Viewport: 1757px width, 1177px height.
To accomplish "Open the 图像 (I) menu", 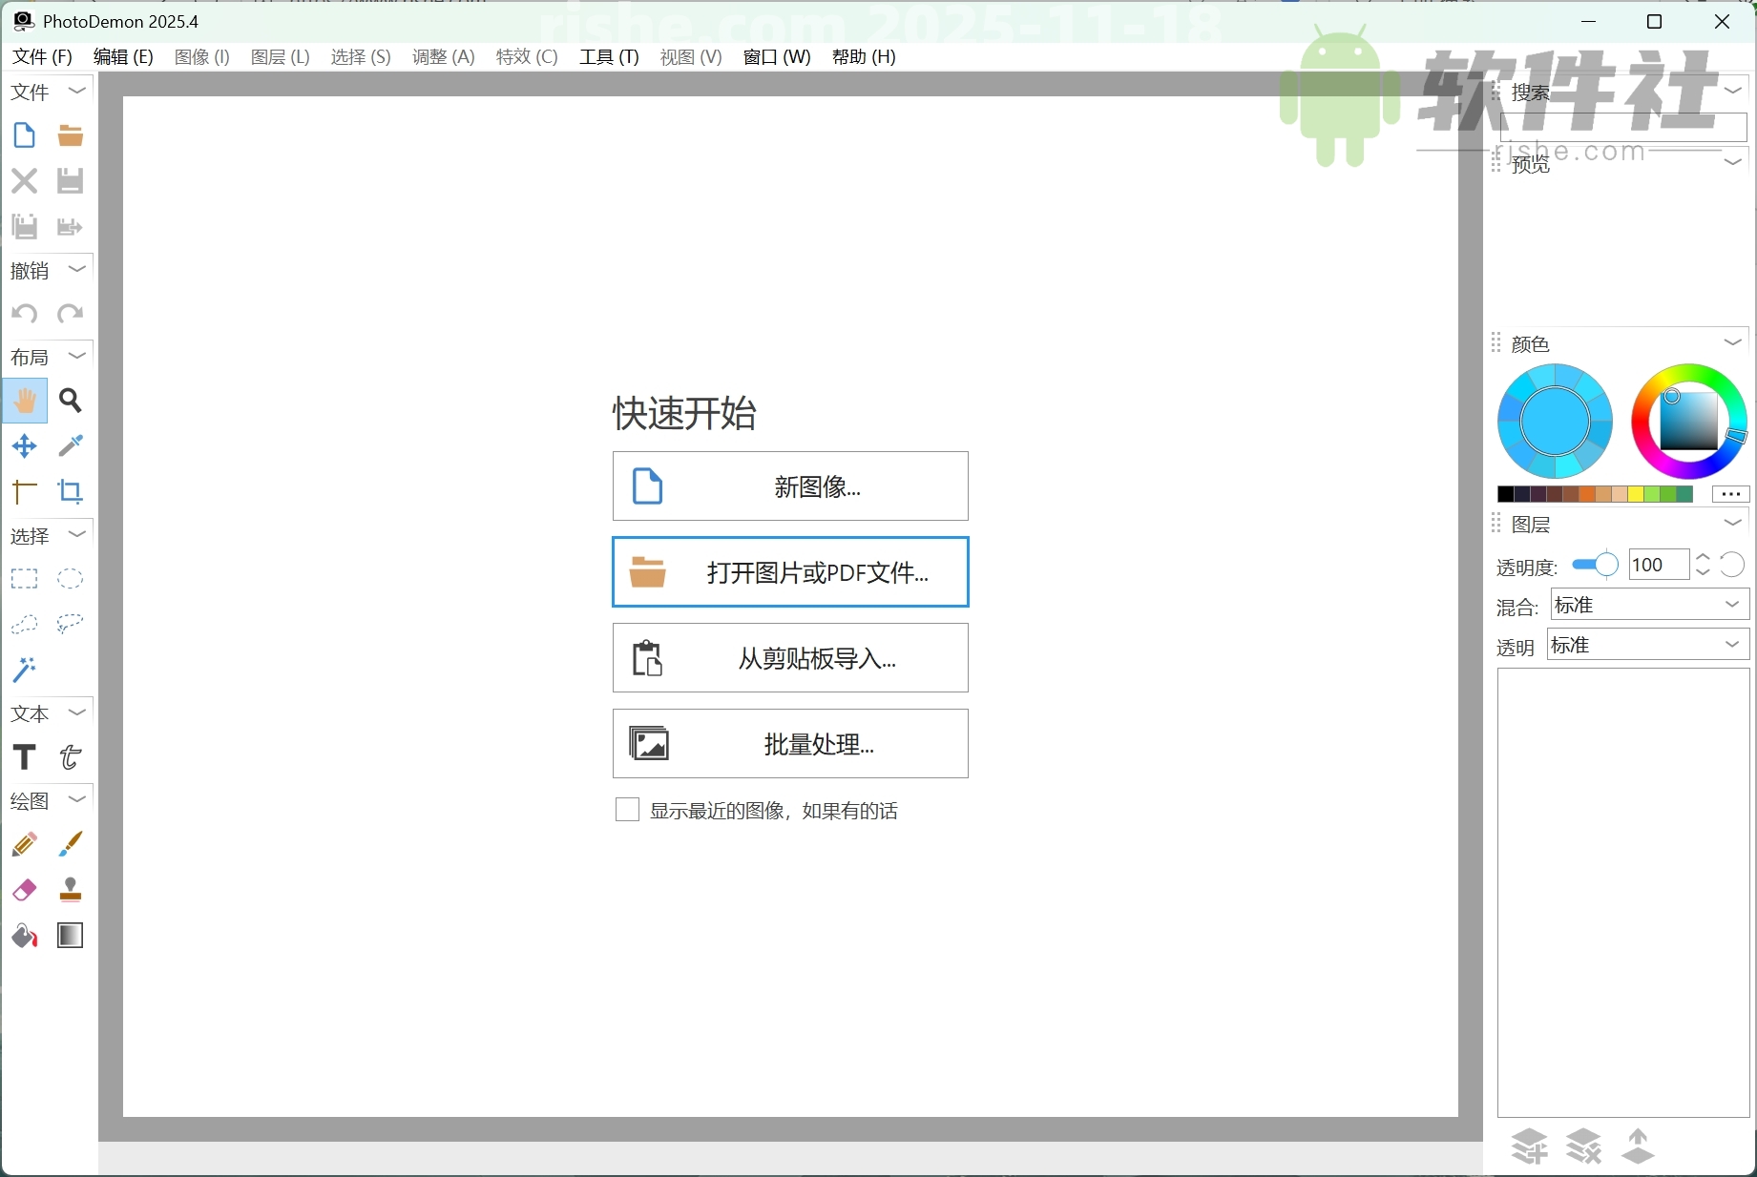I will point(200,56).
